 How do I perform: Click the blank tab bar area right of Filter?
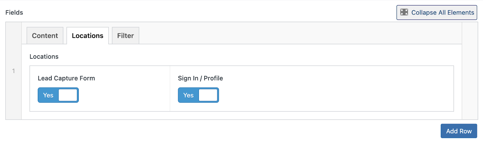(x=300, y=35)
